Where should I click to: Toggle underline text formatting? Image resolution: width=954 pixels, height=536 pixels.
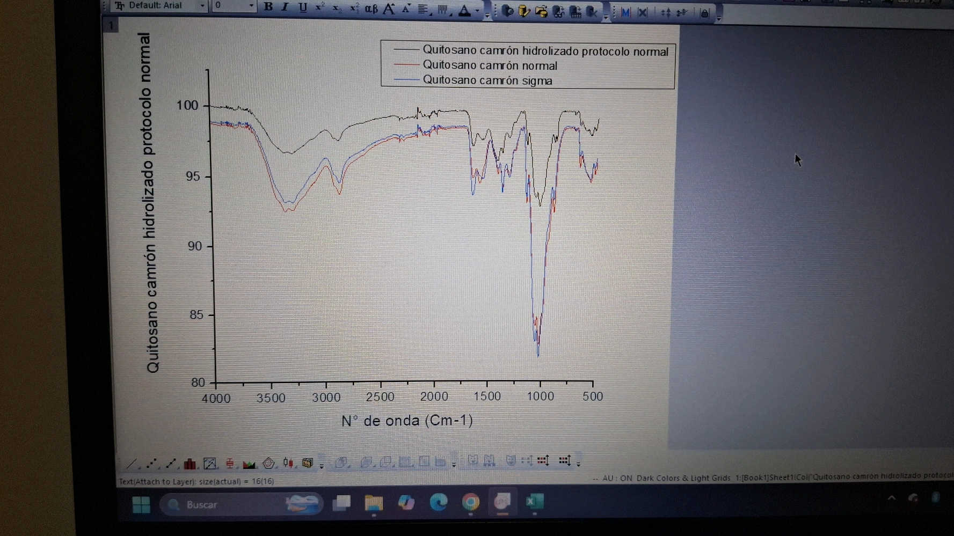303,8
